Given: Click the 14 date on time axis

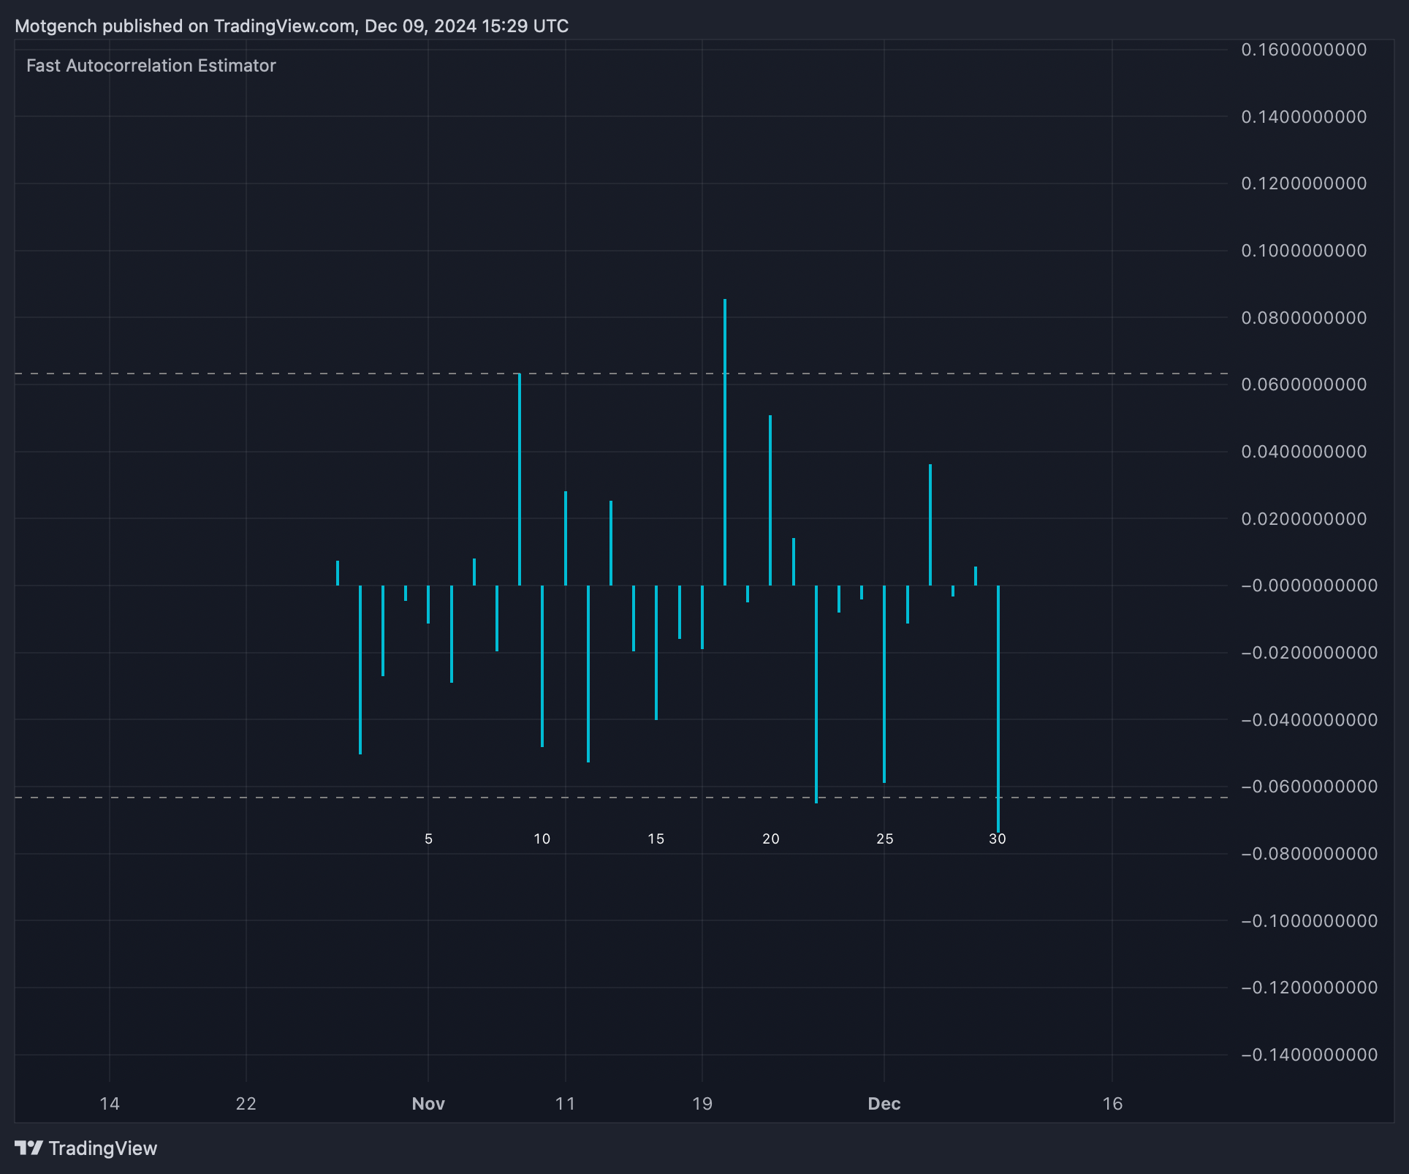Looking at the screenshot, I should point(110,1104).
